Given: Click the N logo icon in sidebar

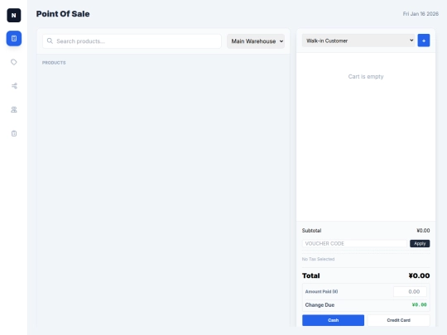Looking at the screenshot, I should click(x=14, y=16).
